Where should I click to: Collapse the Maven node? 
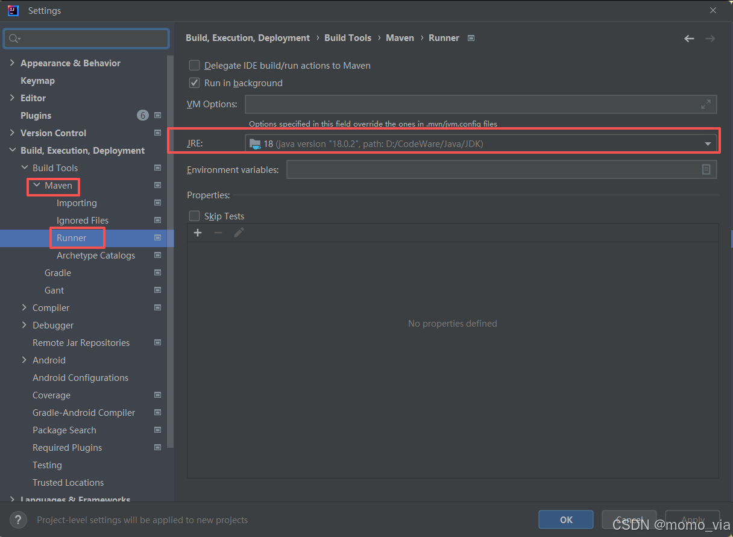(x=36, y=185)
